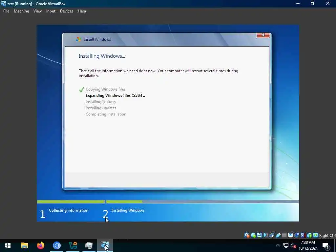336x252 pixels.
Task: Click the 'Collecting information' stage label
Action: [69, 210]
